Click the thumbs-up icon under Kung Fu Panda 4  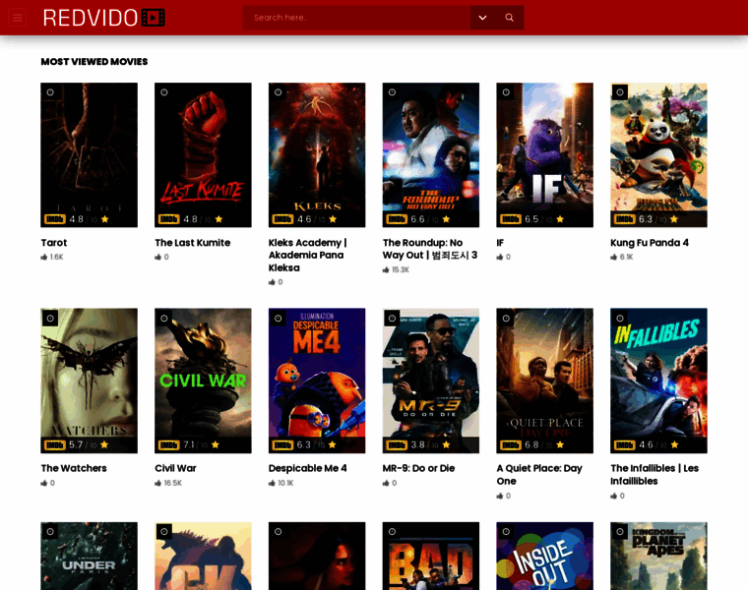tap(614, 257)
